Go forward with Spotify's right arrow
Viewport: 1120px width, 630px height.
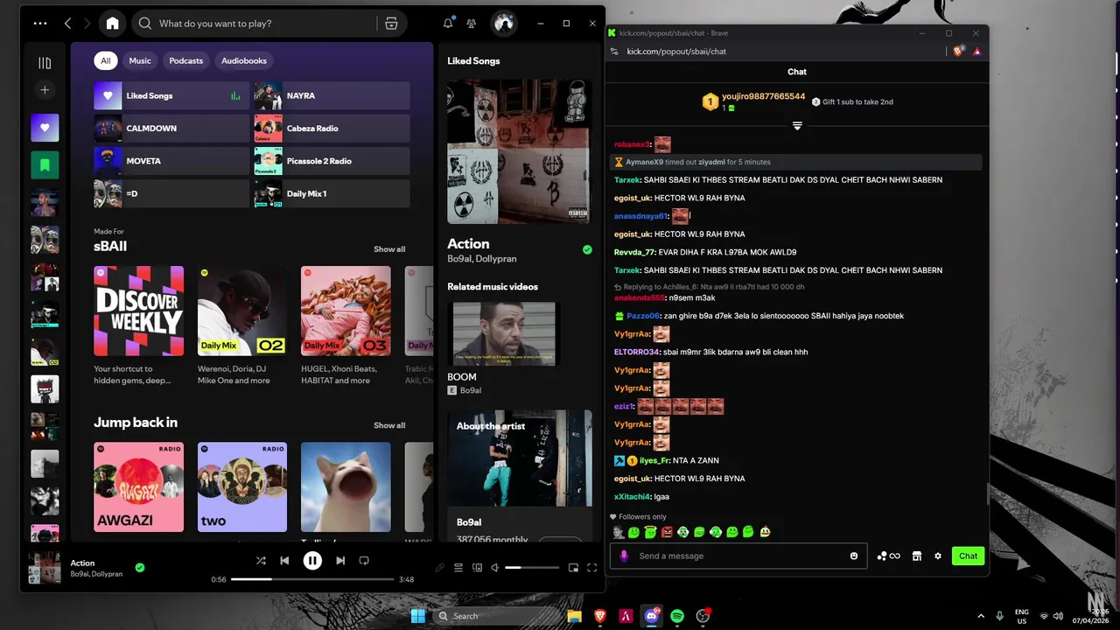[87, 24]
